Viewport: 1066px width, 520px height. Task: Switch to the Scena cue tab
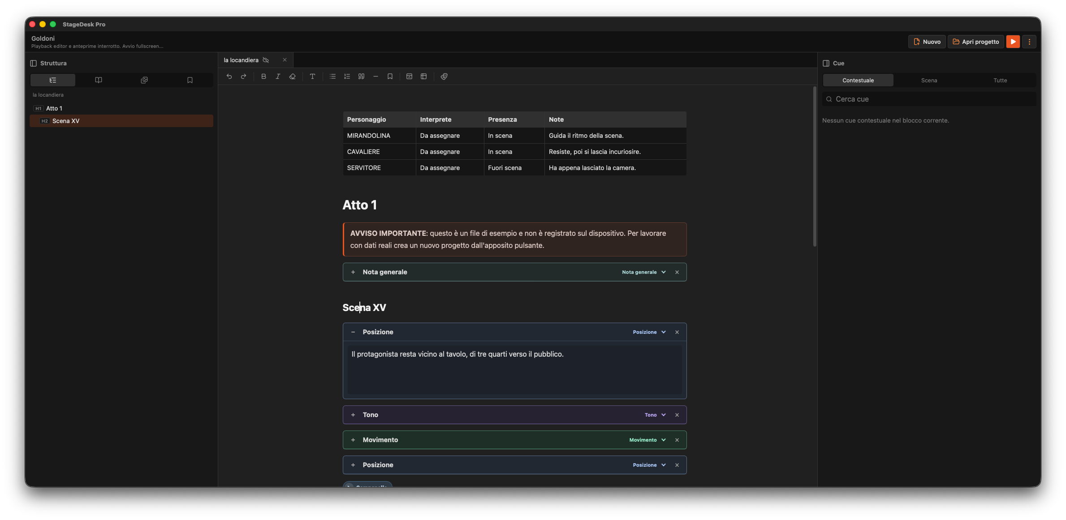929,81
